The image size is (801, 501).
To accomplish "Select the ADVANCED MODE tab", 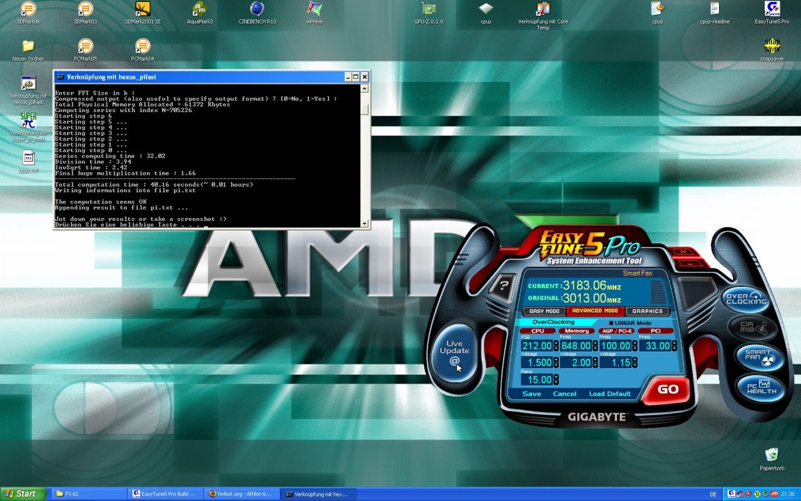I will (595, 311).
